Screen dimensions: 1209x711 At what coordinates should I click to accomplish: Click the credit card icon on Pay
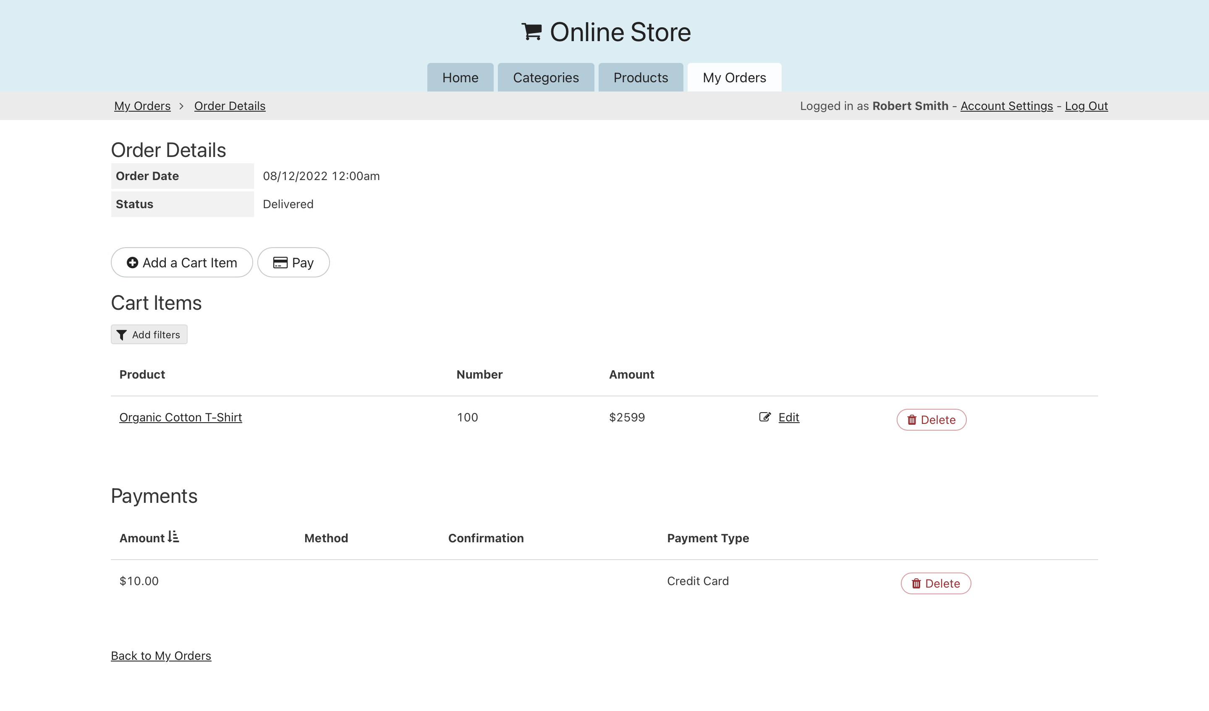[280, 262]
